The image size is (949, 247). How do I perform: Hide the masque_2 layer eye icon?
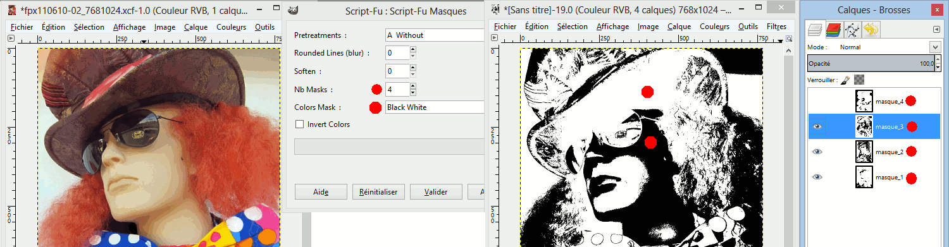click(x=817, y=152)
